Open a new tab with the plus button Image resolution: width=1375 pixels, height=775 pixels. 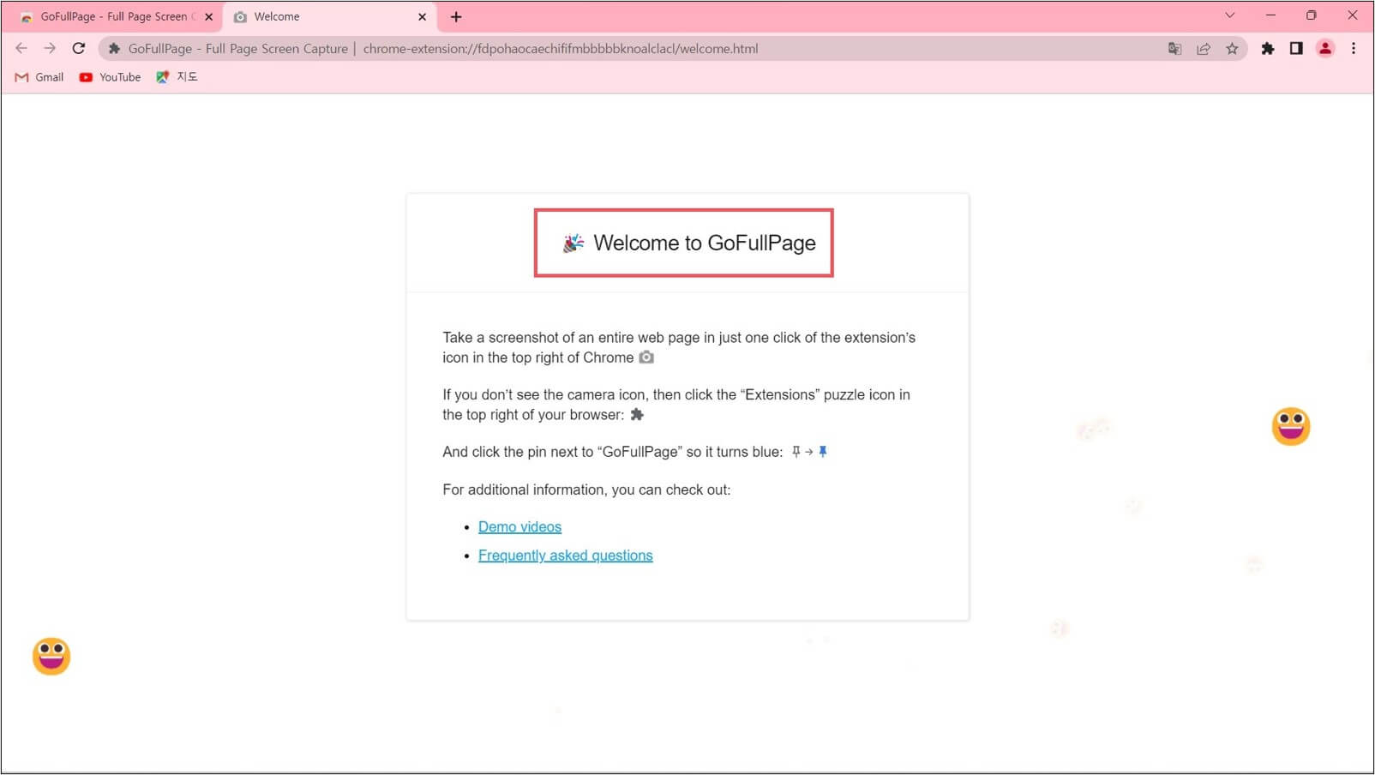(x=456, y=17)
